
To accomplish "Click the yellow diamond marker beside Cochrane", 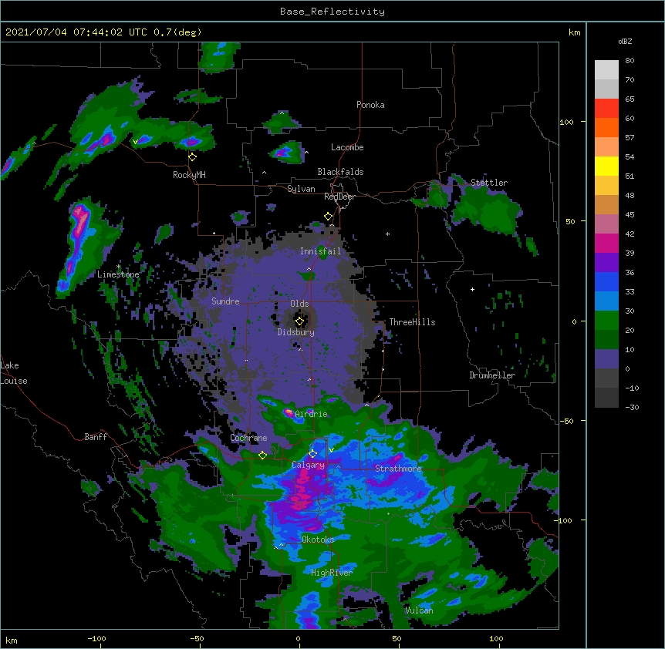I will pos(262,456).
